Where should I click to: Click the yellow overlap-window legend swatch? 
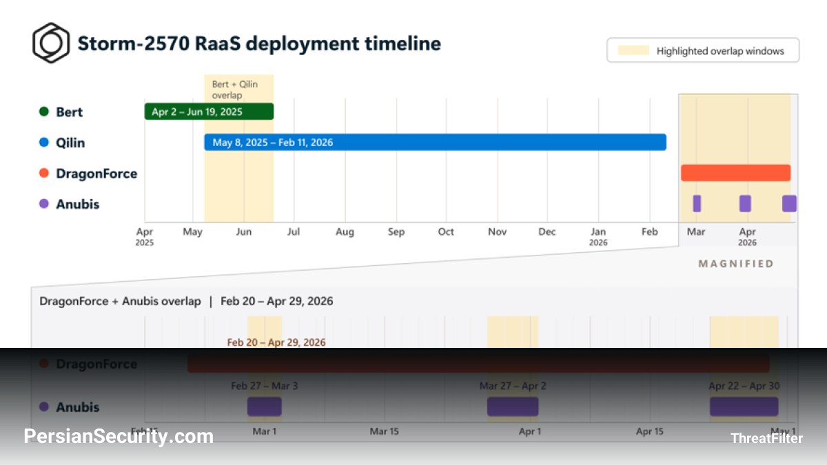(x=633, y=50)
